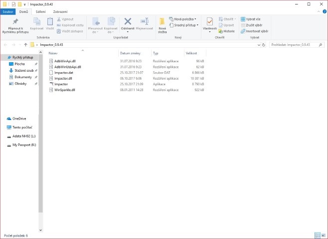Click the Impactor_0.9.43 address bar breadcrumb

click(51, 45)
